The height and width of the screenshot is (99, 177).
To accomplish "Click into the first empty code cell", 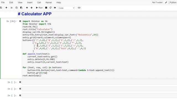I will (99, 82).
